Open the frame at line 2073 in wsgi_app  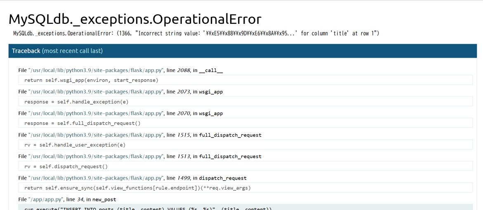[x=120, y=92]
